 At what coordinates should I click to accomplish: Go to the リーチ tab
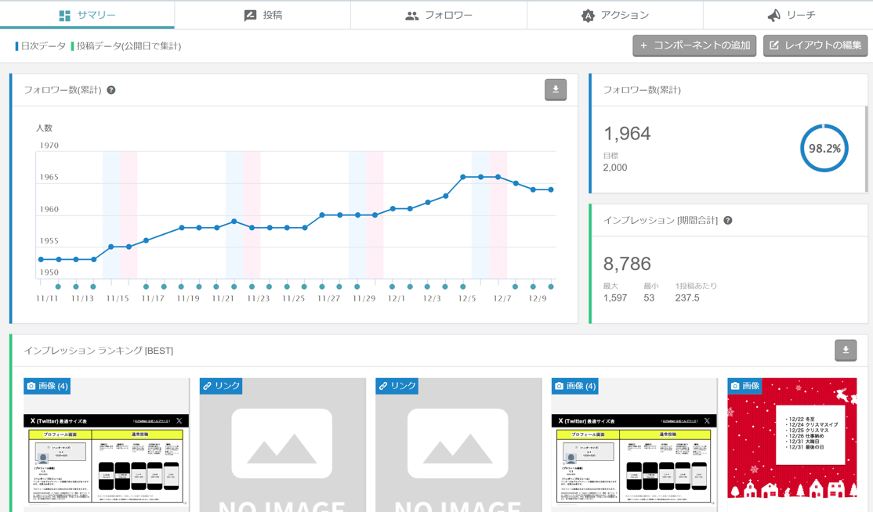tap(790, 15)
